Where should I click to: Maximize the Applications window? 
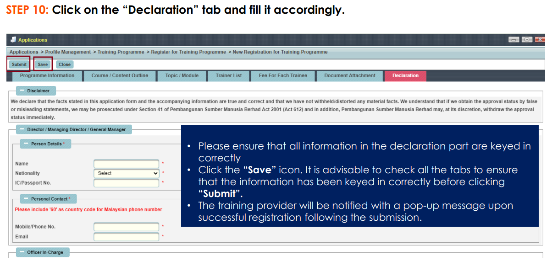tap(527, 40)
